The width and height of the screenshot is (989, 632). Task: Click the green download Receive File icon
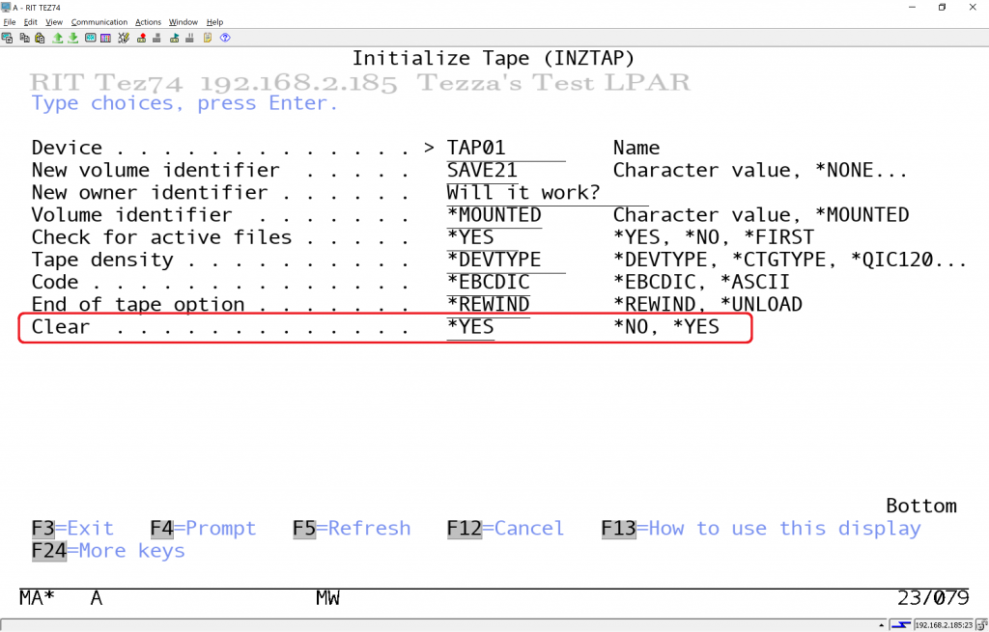73,39
